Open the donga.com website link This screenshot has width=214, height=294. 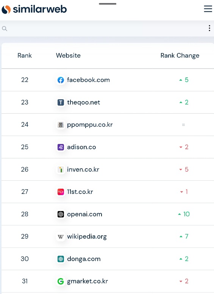(x=84, y=259)
